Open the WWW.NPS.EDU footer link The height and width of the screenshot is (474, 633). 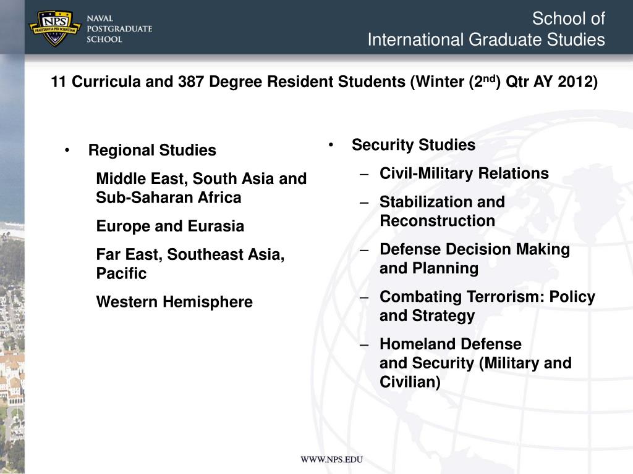pos(331,459)
